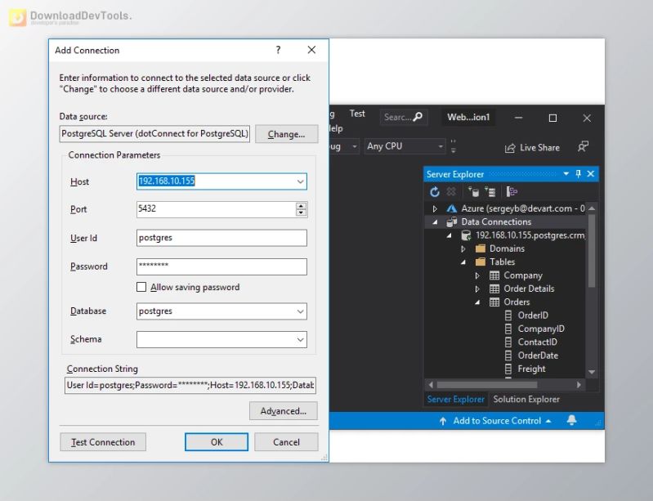Click the Server Explorer horizontal scrollbar thumb

pos(487,385)
